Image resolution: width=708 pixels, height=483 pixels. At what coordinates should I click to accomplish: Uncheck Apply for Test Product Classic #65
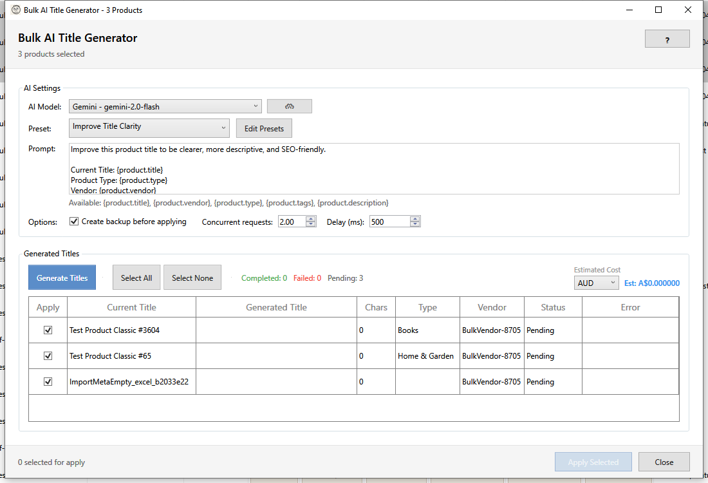(x=48, y=355)
